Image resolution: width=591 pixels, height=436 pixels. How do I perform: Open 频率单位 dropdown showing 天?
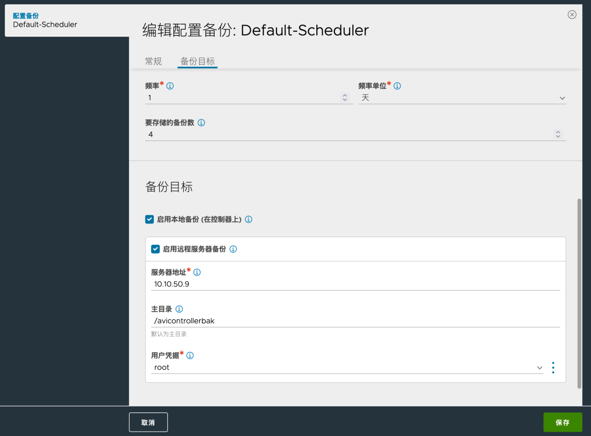coord(462,98)
